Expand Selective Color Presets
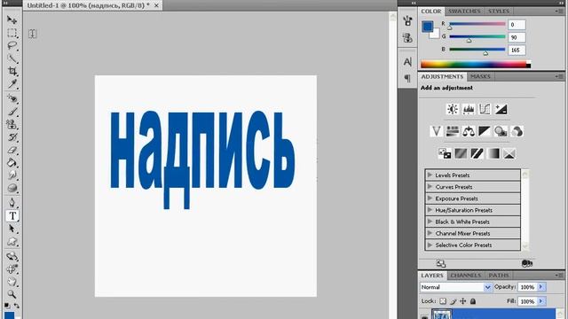 click(x=430, y=245)
